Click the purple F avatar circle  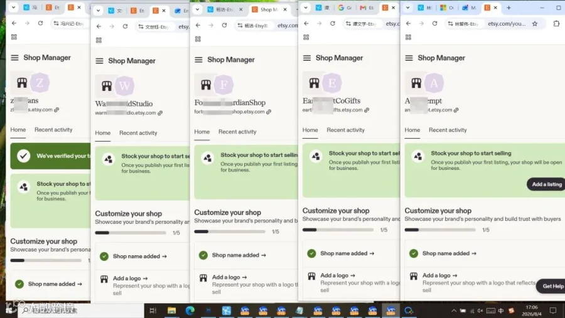tap(223, 85)
